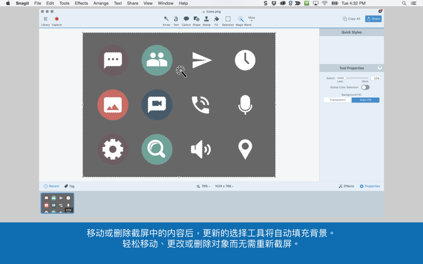
Task: Click the map pin icon on canvas
Action: [x=245, y=150]
